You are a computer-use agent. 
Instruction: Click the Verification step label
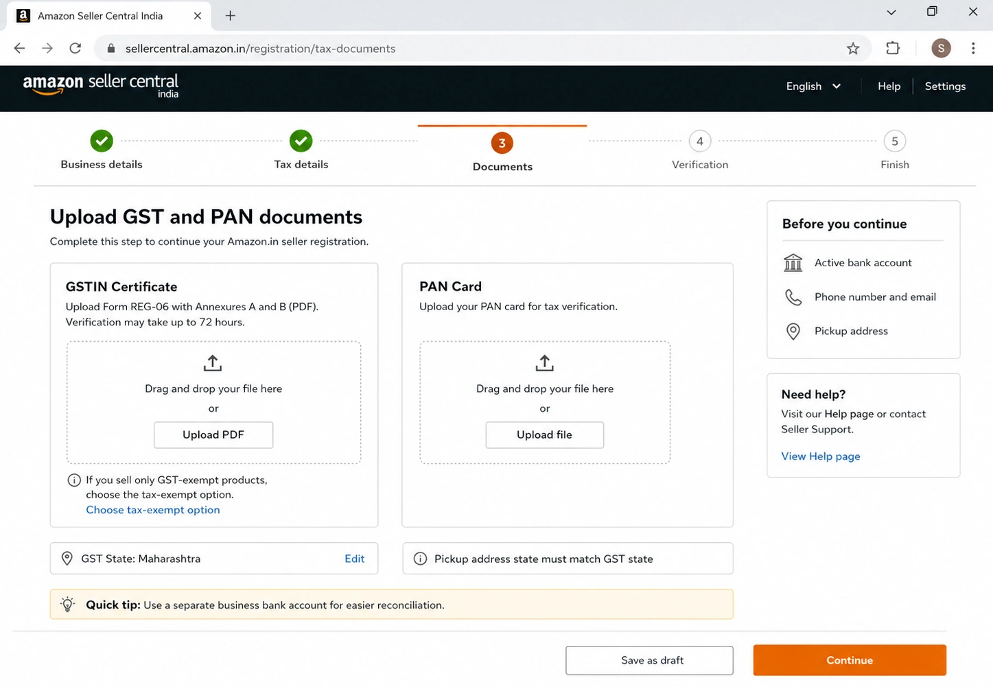pyautogui.click(x=700, y=165)
